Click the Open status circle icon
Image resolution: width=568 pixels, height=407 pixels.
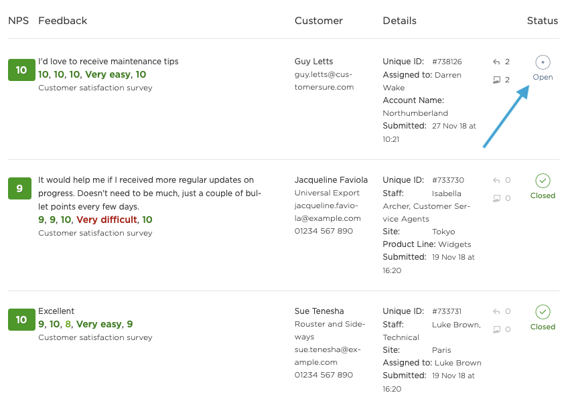tap(543, 62)
